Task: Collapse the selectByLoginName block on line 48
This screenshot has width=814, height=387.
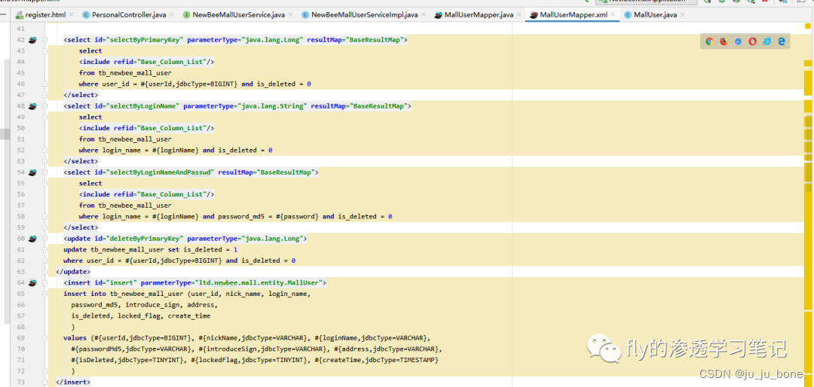Action: 45,106
